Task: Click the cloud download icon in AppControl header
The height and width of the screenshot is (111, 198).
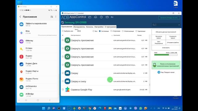Action: coord(96,17)
